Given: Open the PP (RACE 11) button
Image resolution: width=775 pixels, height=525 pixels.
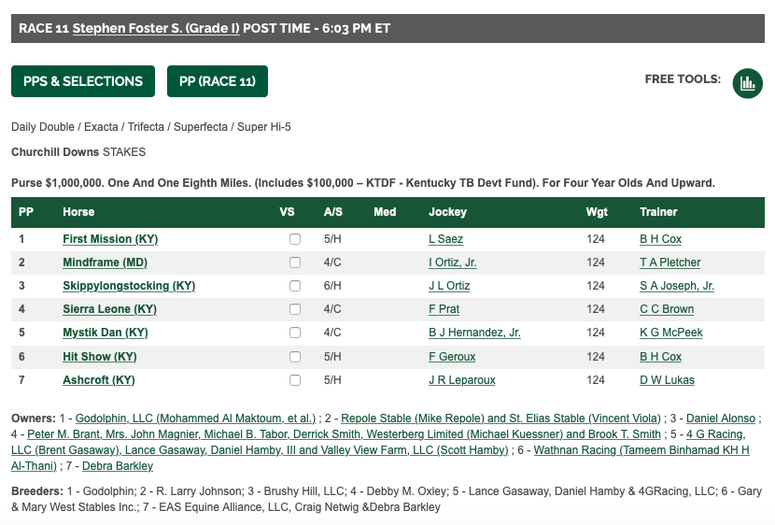Looking at the screenshot, I should (218, 81).
